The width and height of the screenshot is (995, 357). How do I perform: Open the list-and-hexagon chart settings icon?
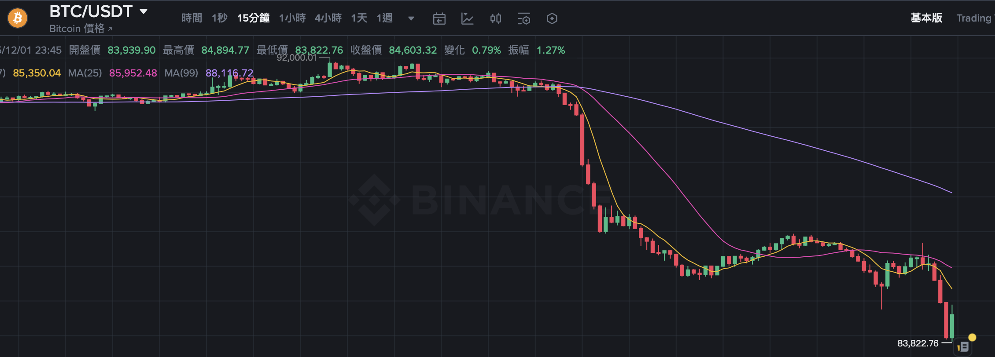tap(523, 18)
